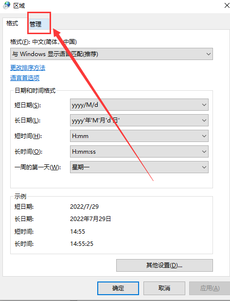Viewport: 230px width, 301px height.
Task: Click the Region globe icon in title bar
Action: [x=6, y=5]
